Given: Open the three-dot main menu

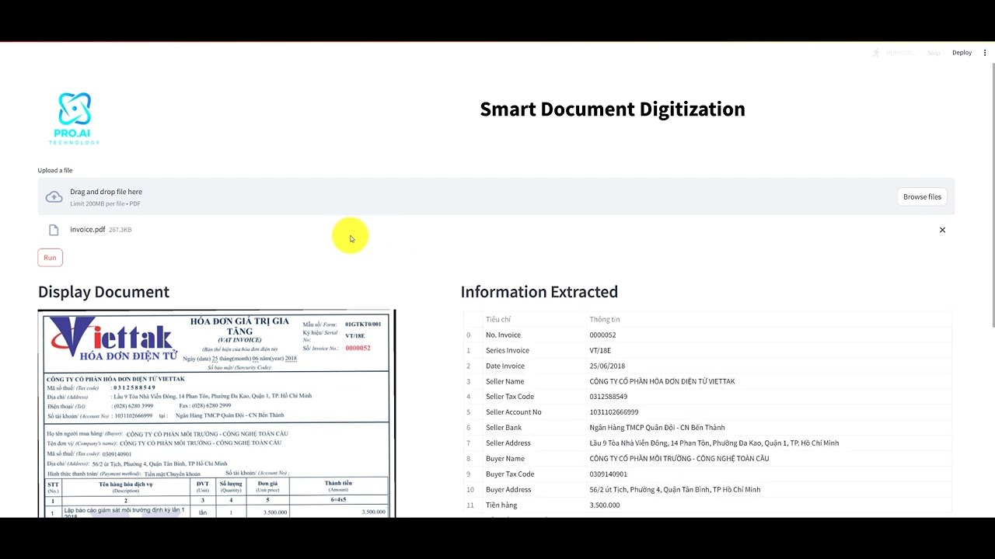Looking at the screenshot, I should click(985, 53).
